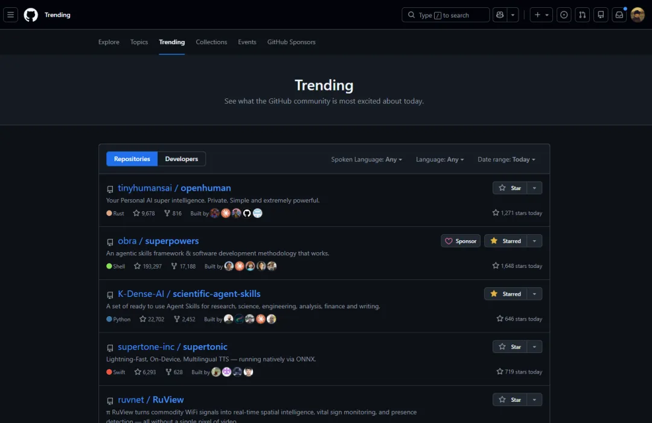Screen dimensions: 652x423
Task: Open the K-Dense-AI / scientific-agent-skills repository
Action: pos(189,294)
